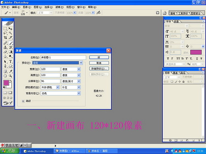Toggle All Caps in Character panel
Image resolution: width=206 pixels, height=154 pixels.
point(178,58)
